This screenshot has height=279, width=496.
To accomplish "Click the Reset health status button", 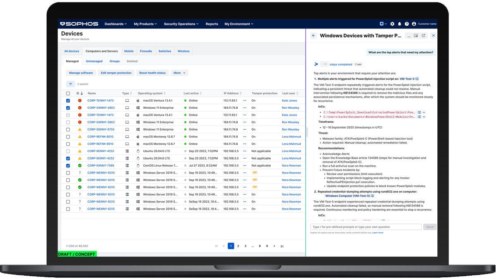I will (153, 73).
